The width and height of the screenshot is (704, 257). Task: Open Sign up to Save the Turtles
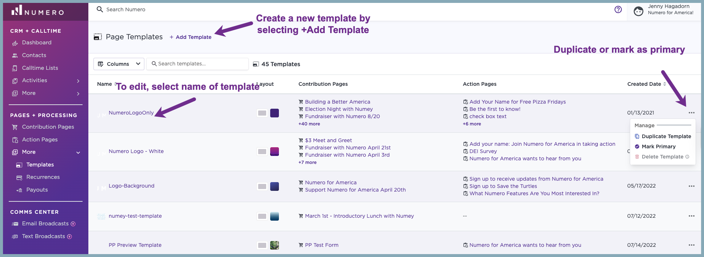click(503, 186)
